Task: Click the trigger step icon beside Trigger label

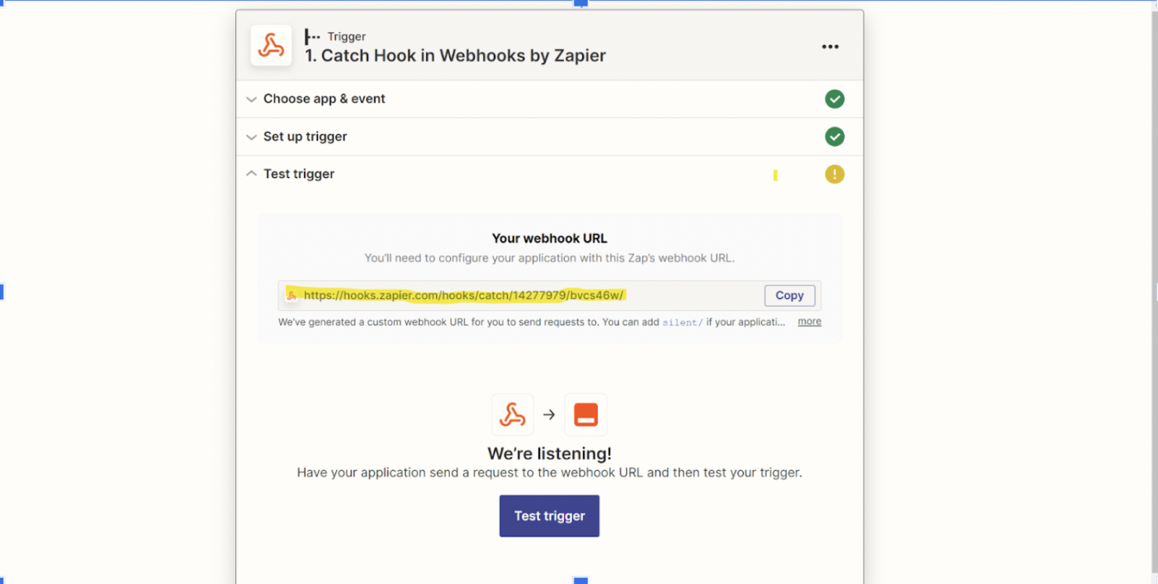Action: click(313, 37)
